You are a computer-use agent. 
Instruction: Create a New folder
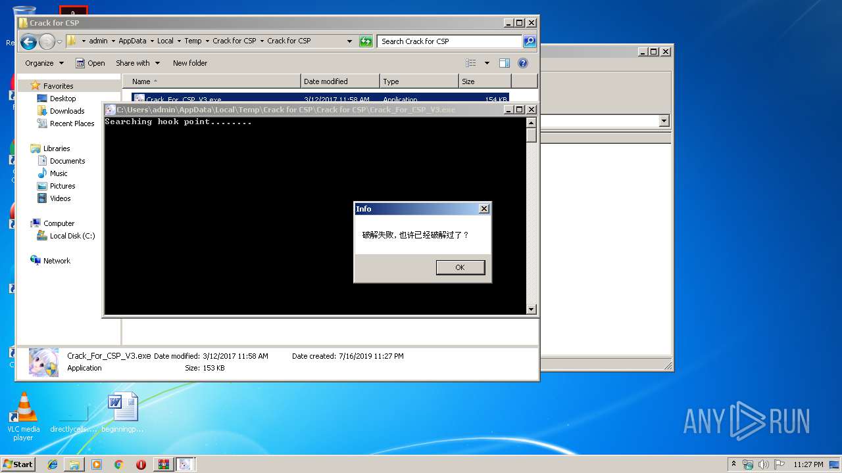(x=190, y=63)
